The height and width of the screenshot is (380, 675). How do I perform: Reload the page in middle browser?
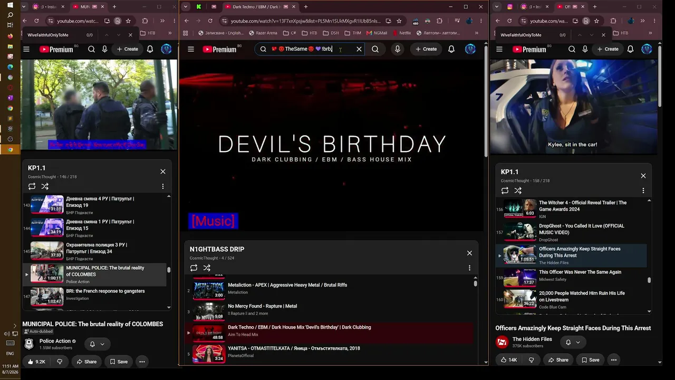[x=210, y=21]
